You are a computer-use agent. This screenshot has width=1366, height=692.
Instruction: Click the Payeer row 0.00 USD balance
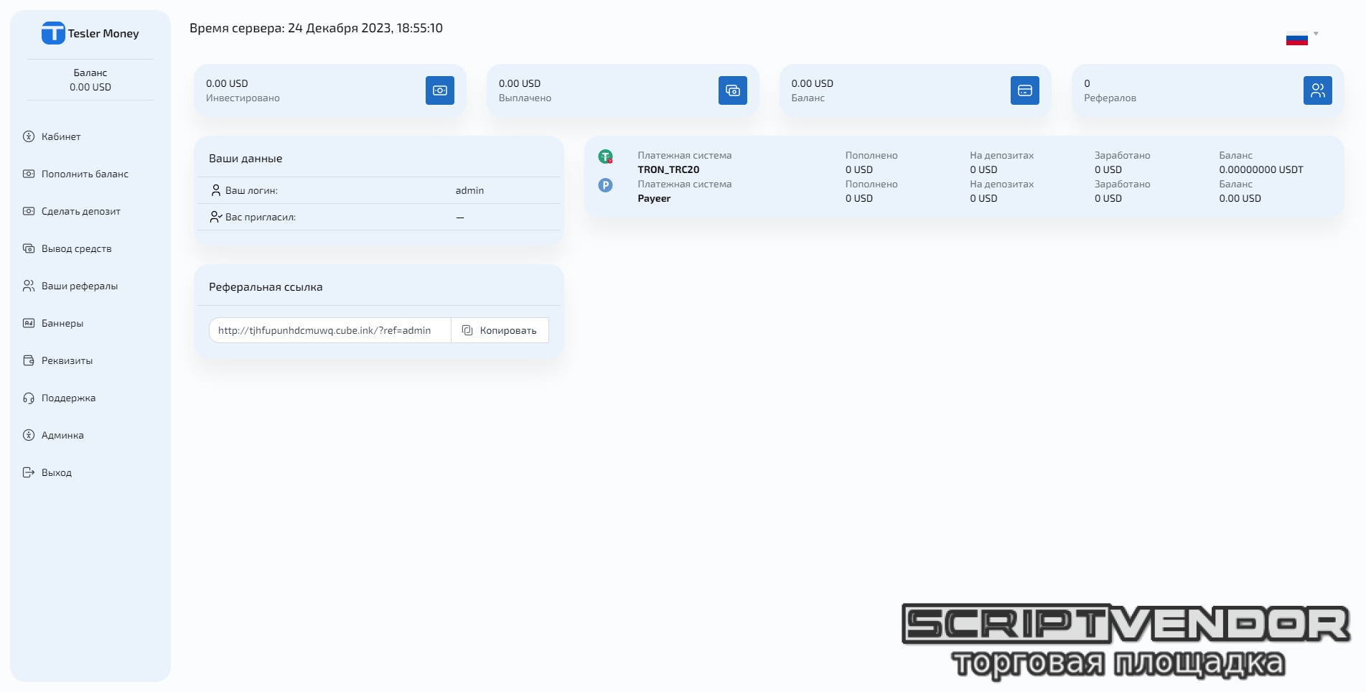pyautogui.click(x=1240, y=198)
